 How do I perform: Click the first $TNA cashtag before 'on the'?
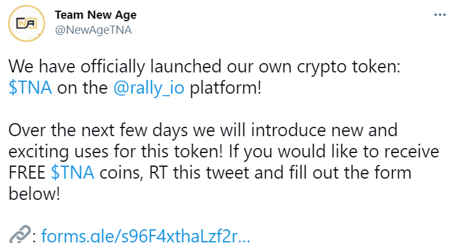[x=30, y=87]
